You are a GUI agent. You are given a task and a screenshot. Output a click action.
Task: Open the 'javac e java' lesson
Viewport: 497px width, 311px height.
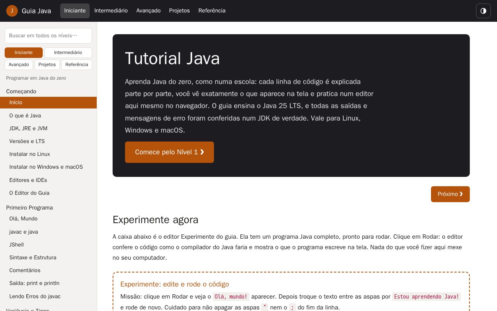point(48,232)
